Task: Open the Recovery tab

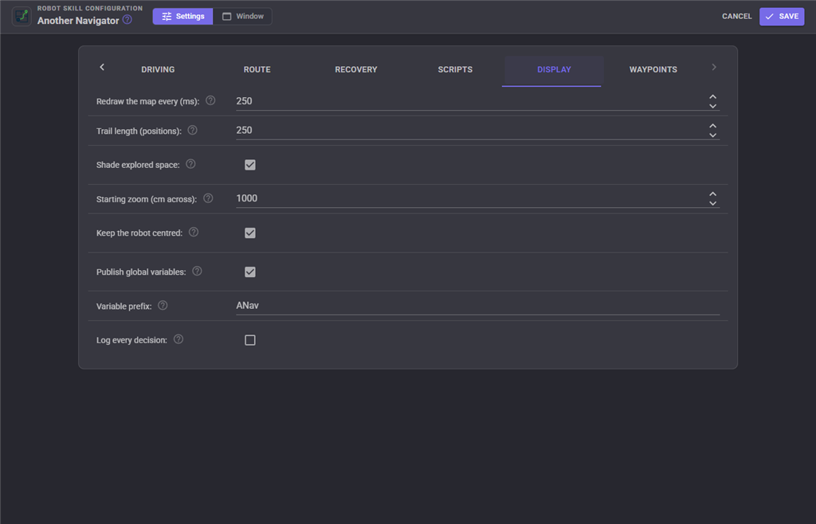Action: pyautogui.click(x=356, y=69)
